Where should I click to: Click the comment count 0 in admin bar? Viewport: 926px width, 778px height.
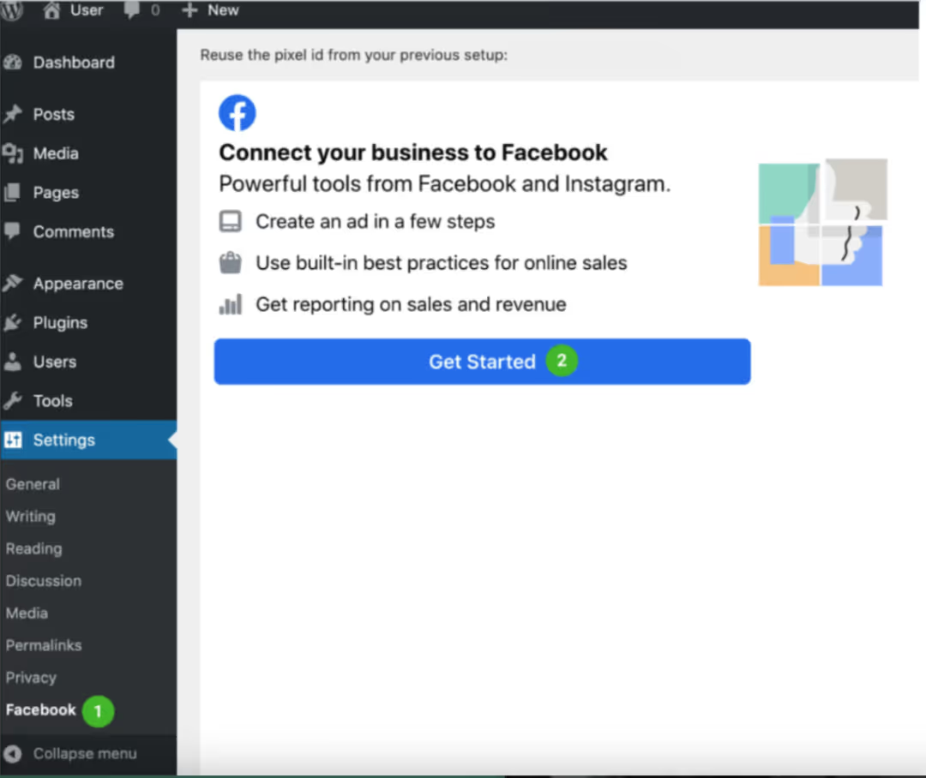click(x=154, y=10)
